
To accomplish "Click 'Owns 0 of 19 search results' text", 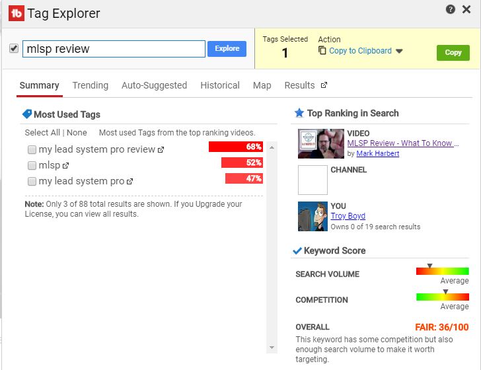I will (x=375, y=227).
